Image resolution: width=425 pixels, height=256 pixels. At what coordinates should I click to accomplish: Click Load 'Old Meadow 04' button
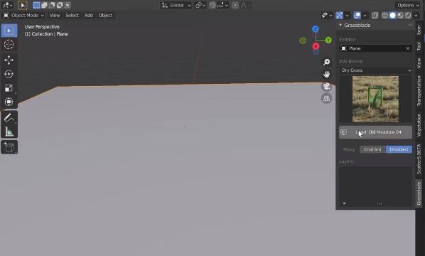pyautogui.click(x=375, y=132)
